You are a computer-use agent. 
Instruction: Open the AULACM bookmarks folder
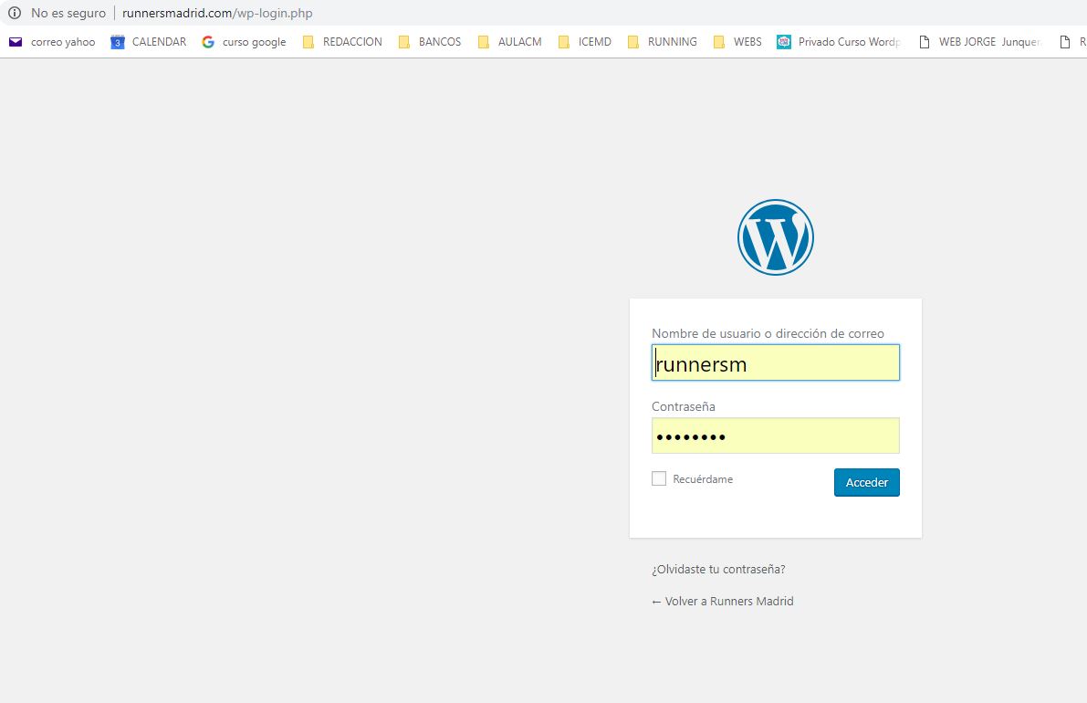(x=509, y=42)
